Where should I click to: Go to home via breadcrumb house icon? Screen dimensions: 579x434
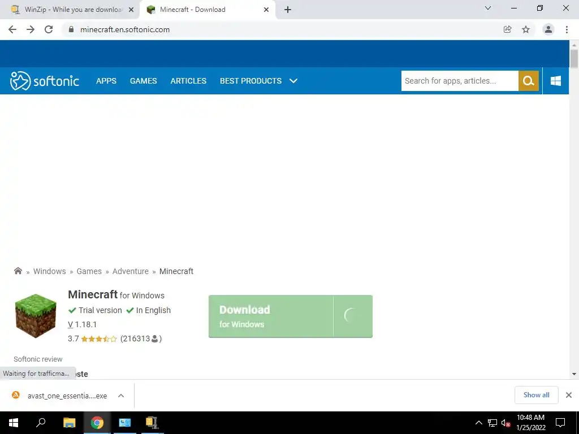tap(18, 271)
